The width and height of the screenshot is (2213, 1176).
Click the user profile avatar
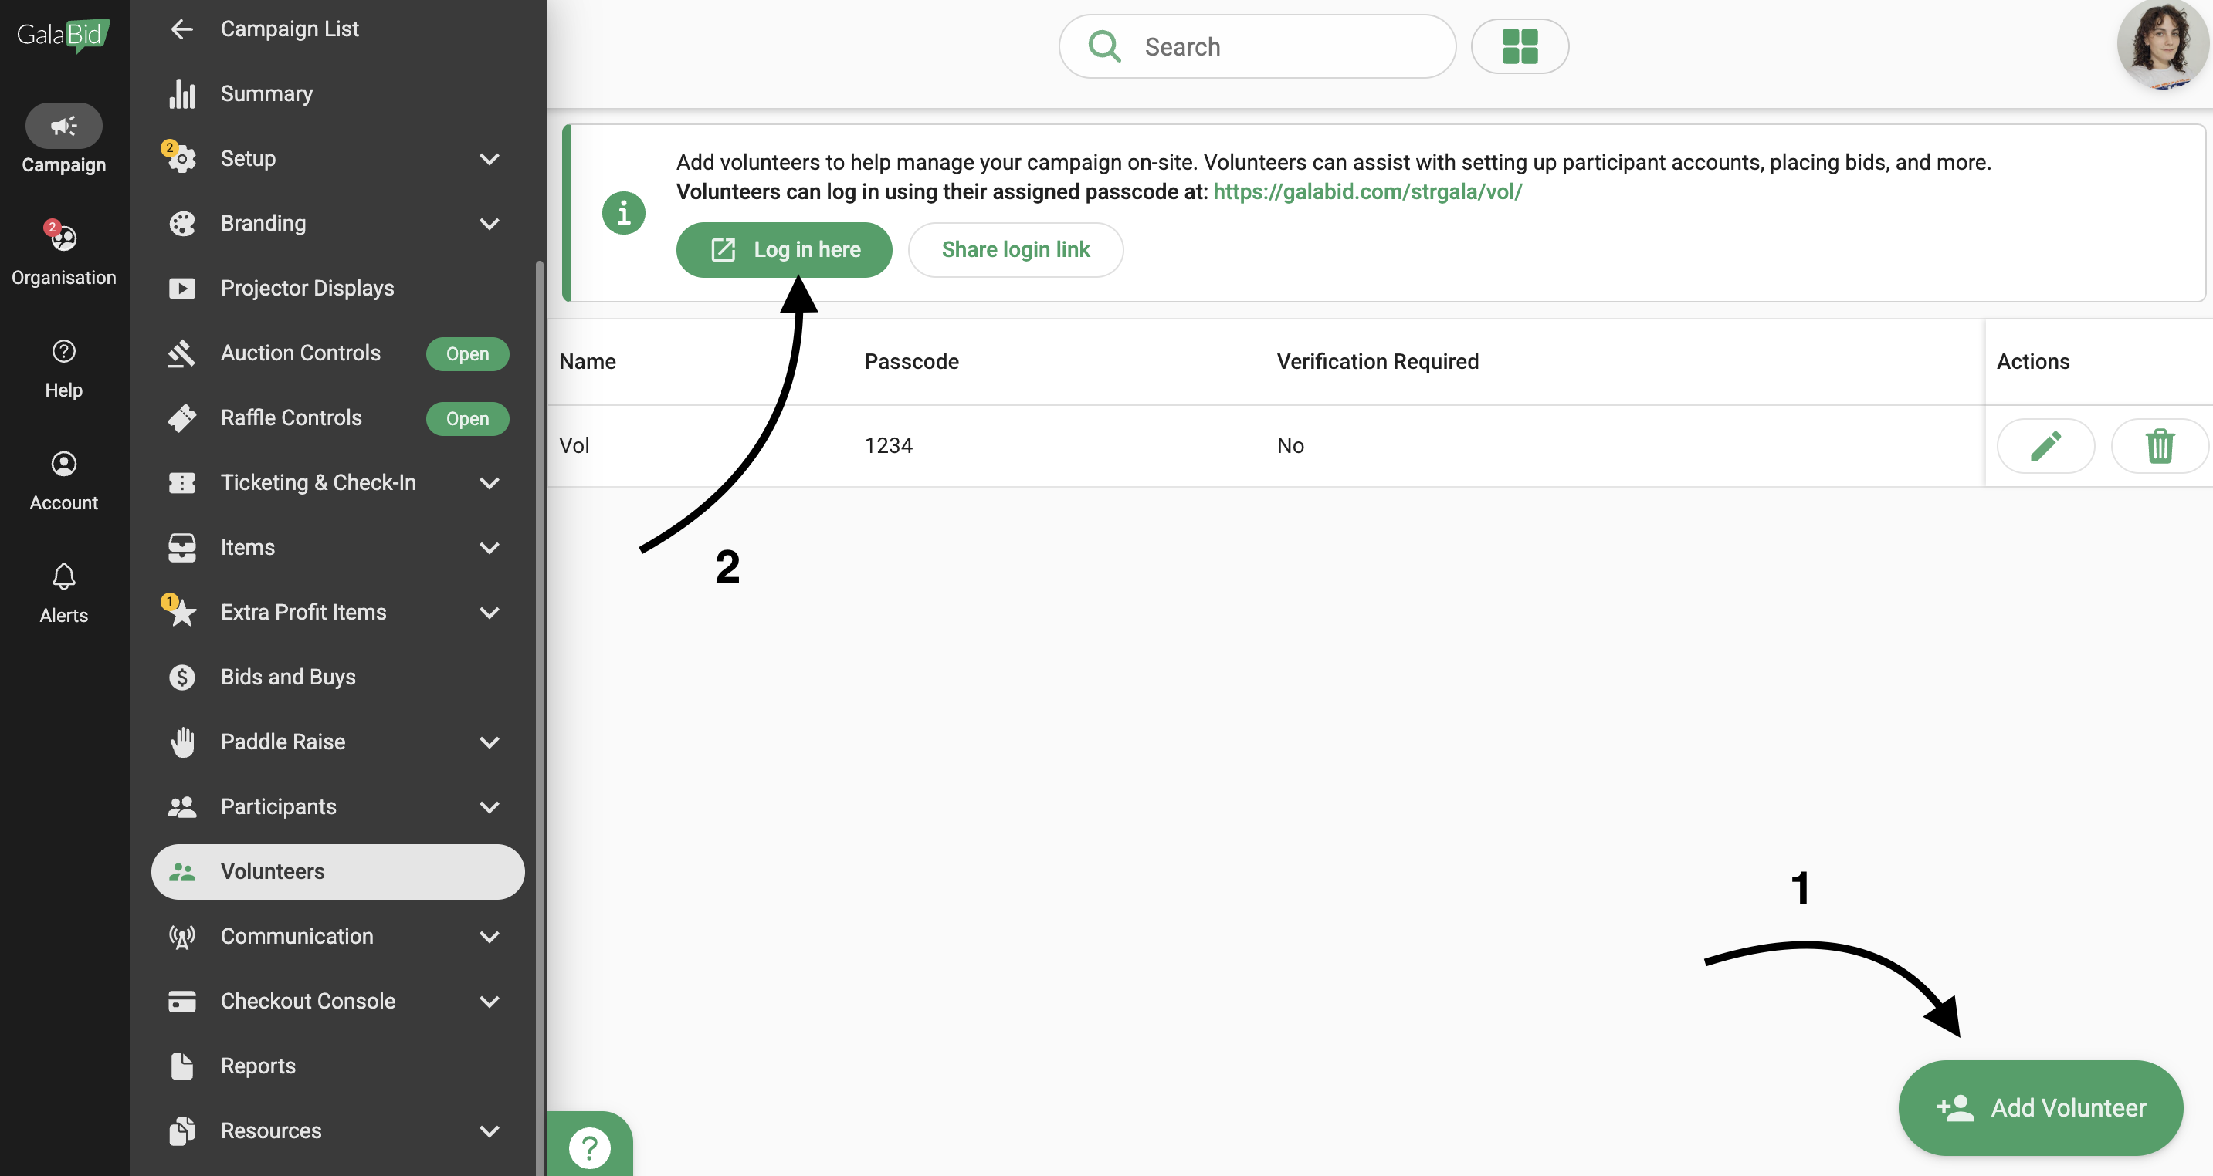tap(2161, 45)
